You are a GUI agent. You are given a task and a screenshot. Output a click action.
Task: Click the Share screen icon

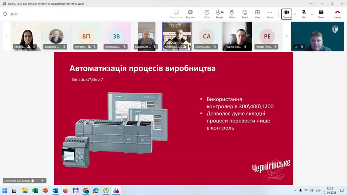click(x=321, y=14)
